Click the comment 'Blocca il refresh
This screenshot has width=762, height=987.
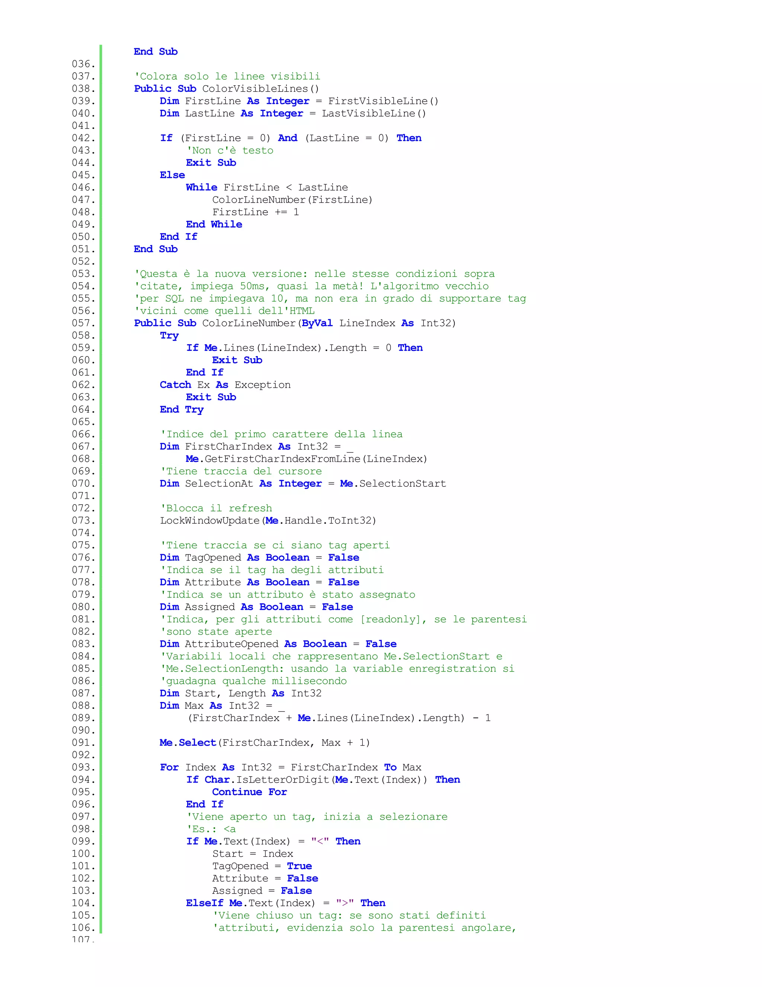216,508
